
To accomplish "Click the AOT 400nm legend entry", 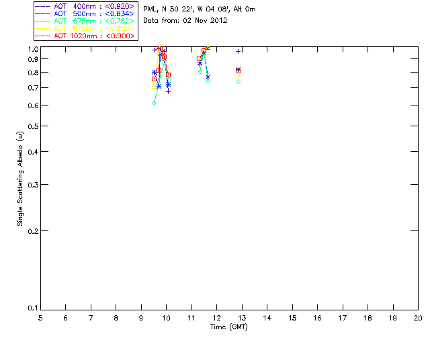I will pyautogui.click(x=85, y=6).
